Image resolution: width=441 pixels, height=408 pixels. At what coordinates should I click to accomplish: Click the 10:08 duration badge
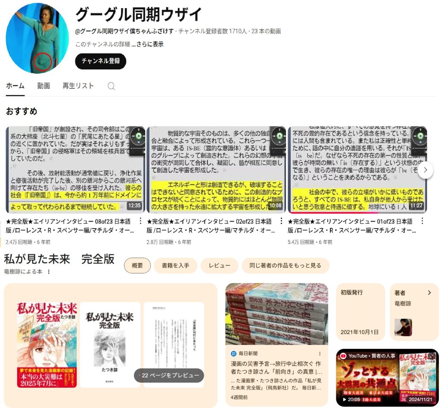point(275,206)
